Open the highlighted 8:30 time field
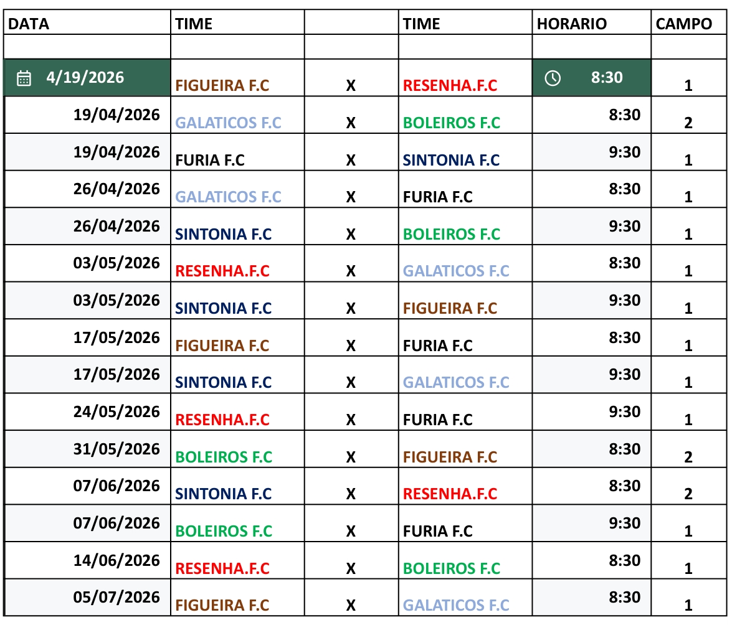The height and width of the screenshot is (625, 732). coord(606,78)
